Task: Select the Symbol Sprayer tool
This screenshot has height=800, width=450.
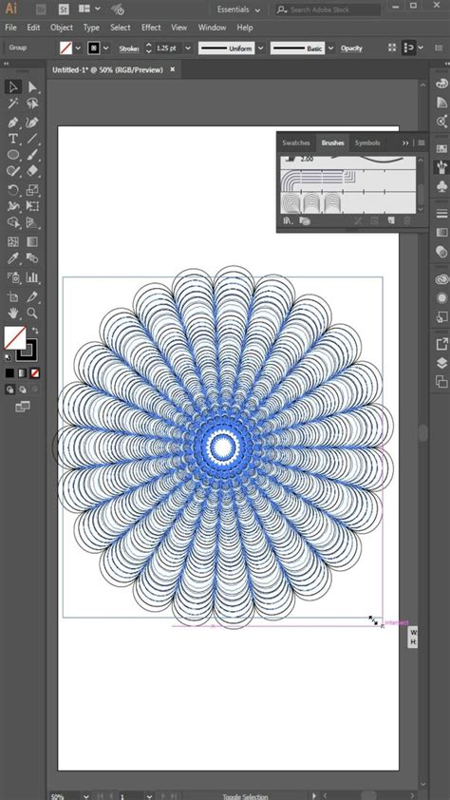Action: pos(13,277)
